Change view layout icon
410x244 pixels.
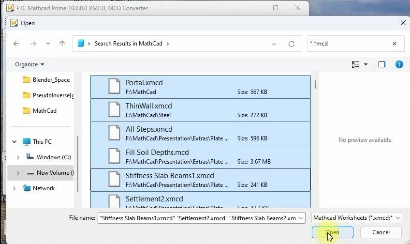[x=355, y=64]
